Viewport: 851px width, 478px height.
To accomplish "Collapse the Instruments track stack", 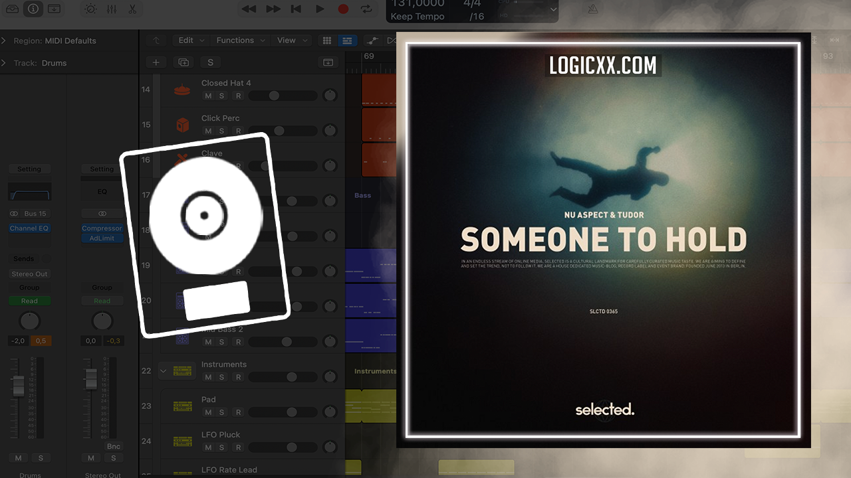I will coord(164,370).
